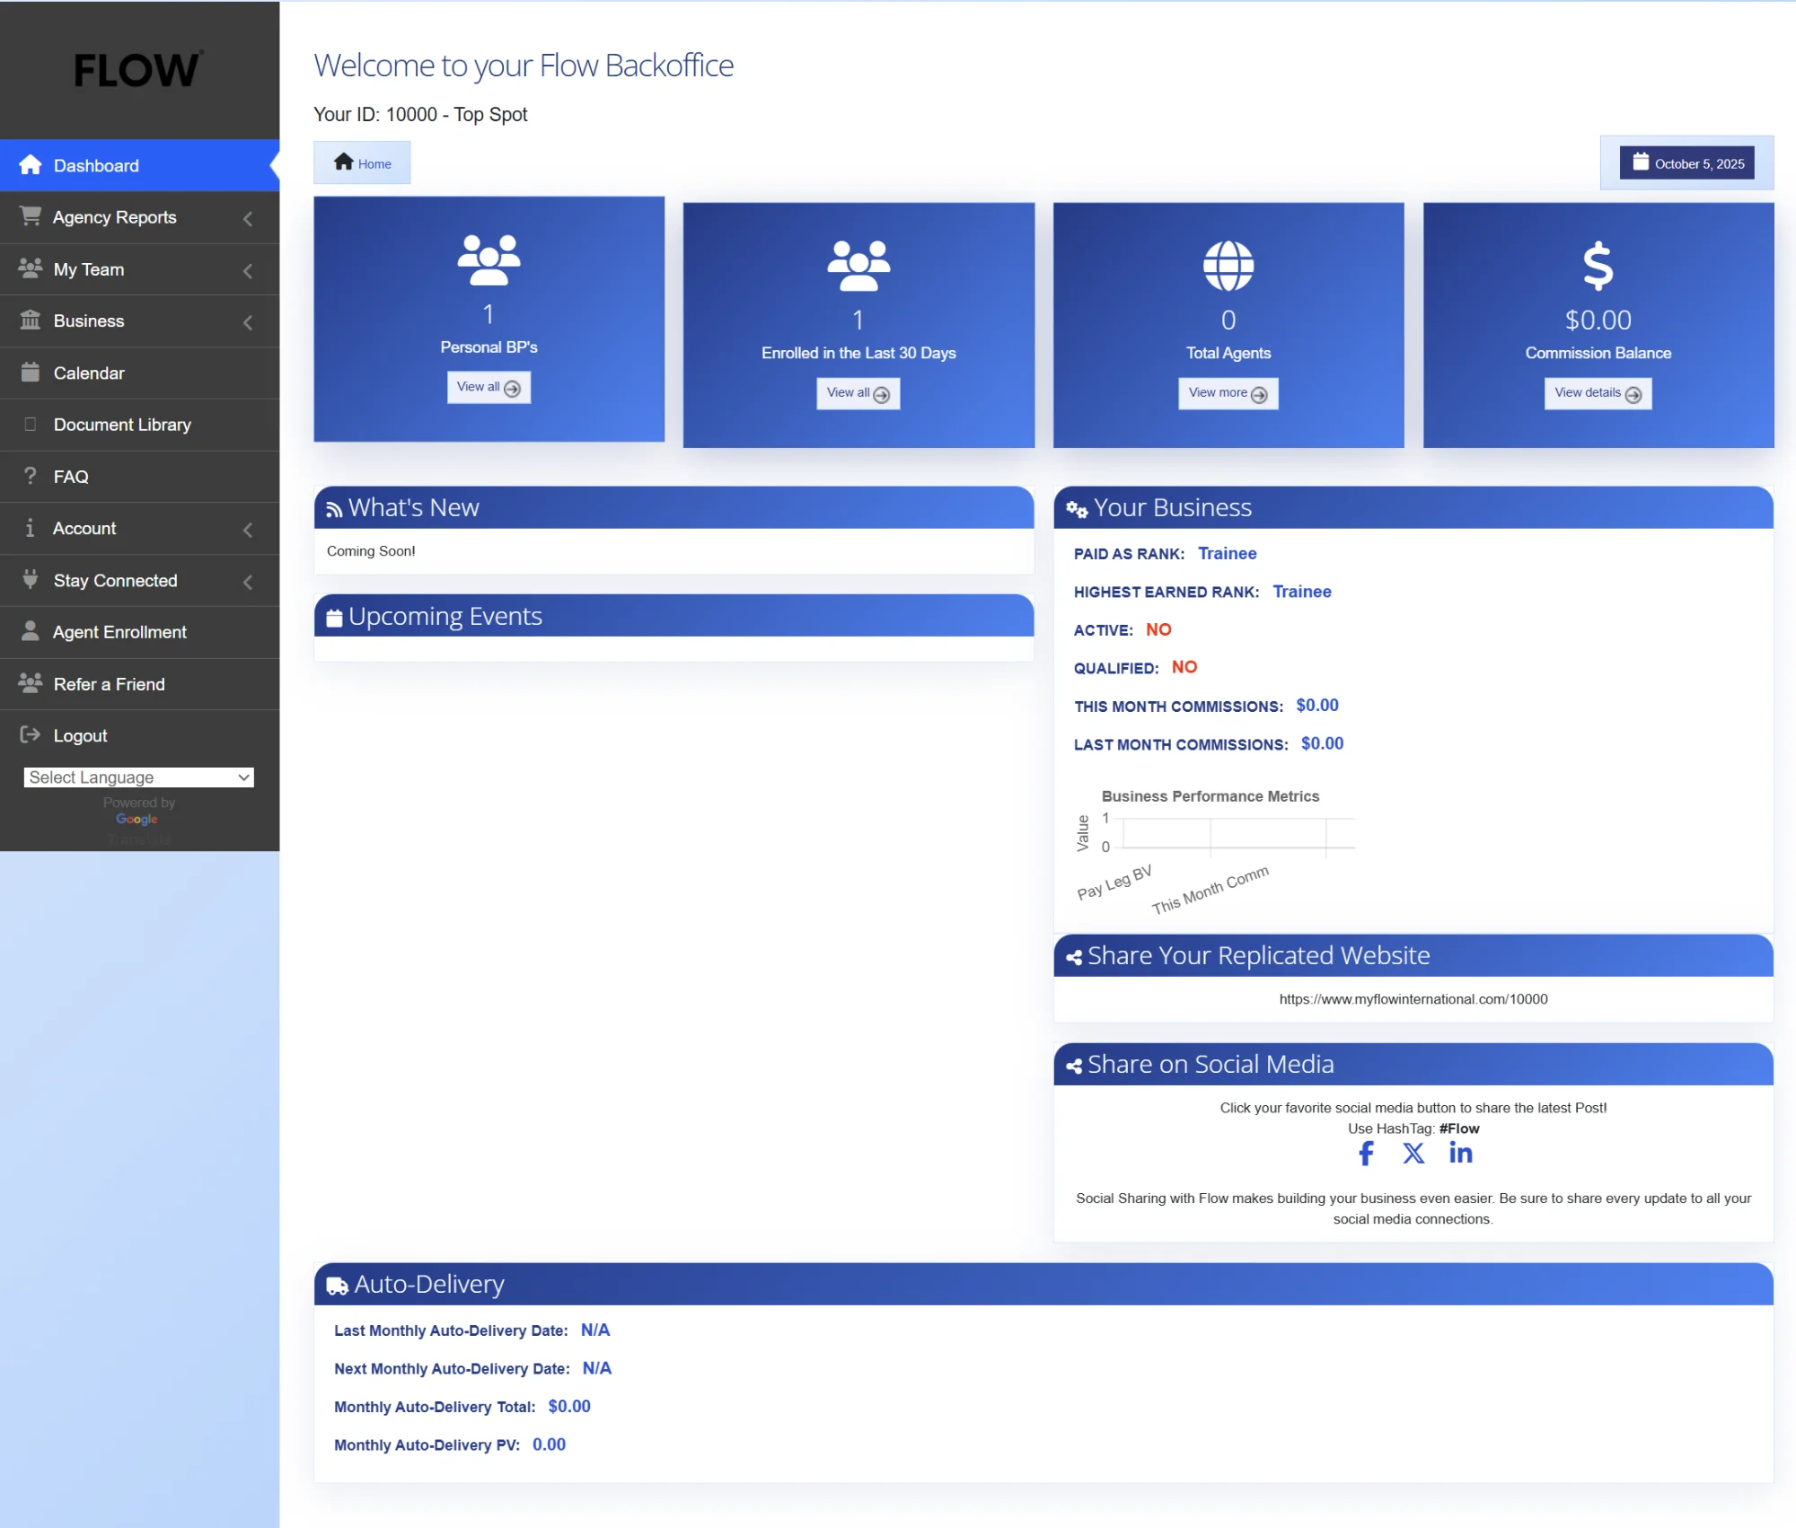
Task: Click calendar icon beside October 5, 2025
Action: [x=1640, y=162]
